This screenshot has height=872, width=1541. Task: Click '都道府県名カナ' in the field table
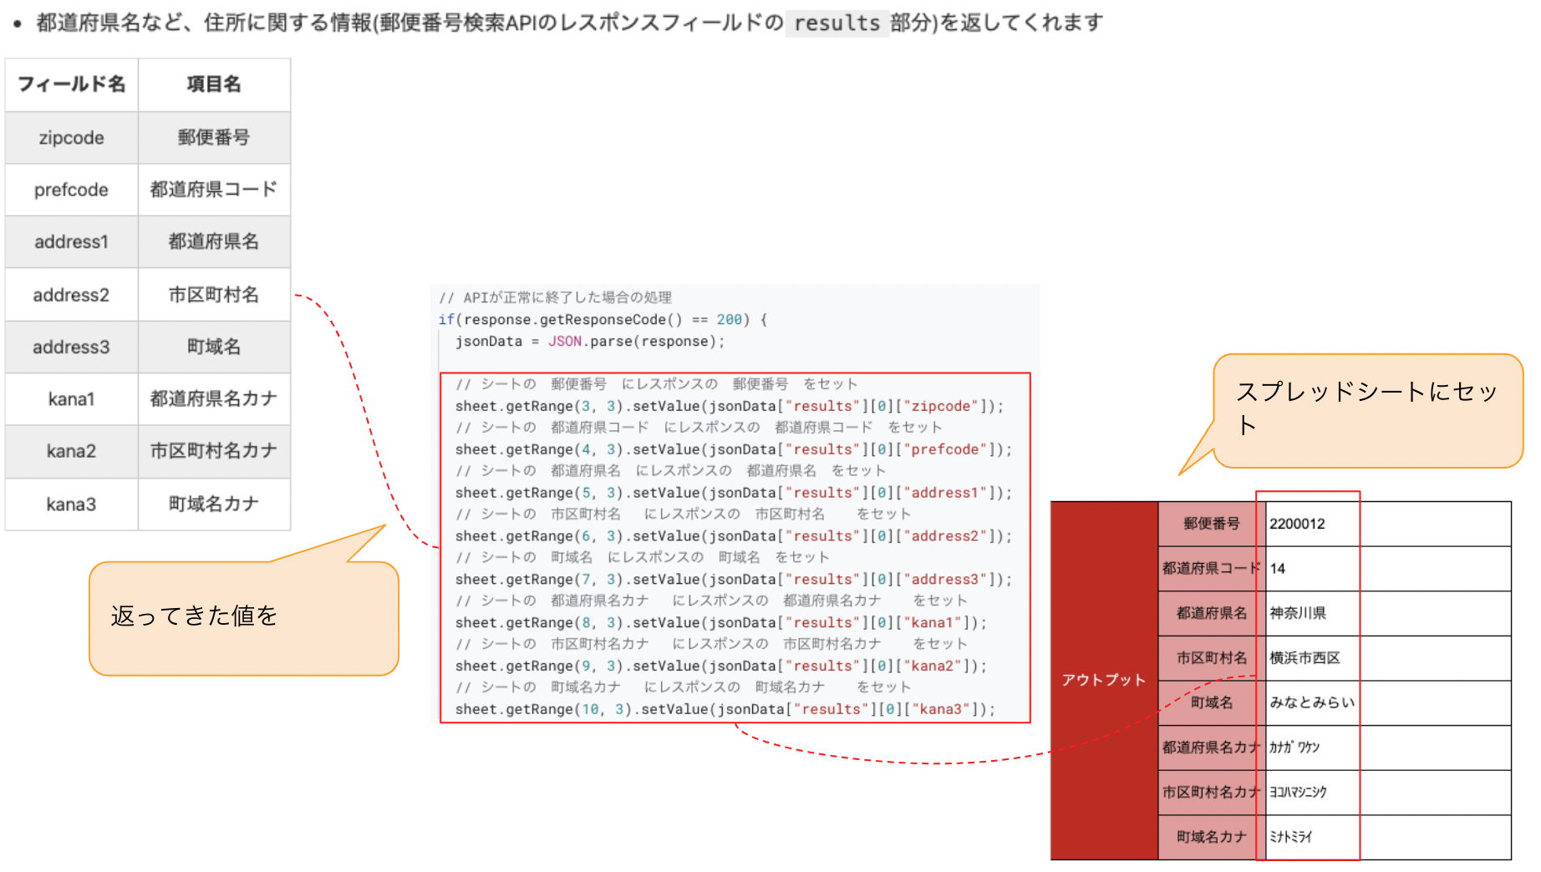pyautogui.click(x=214, y=399)
